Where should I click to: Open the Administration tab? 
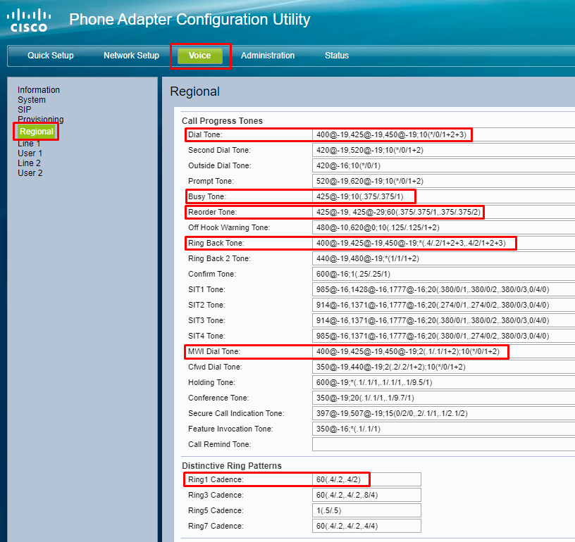click(x=268, y=56)
